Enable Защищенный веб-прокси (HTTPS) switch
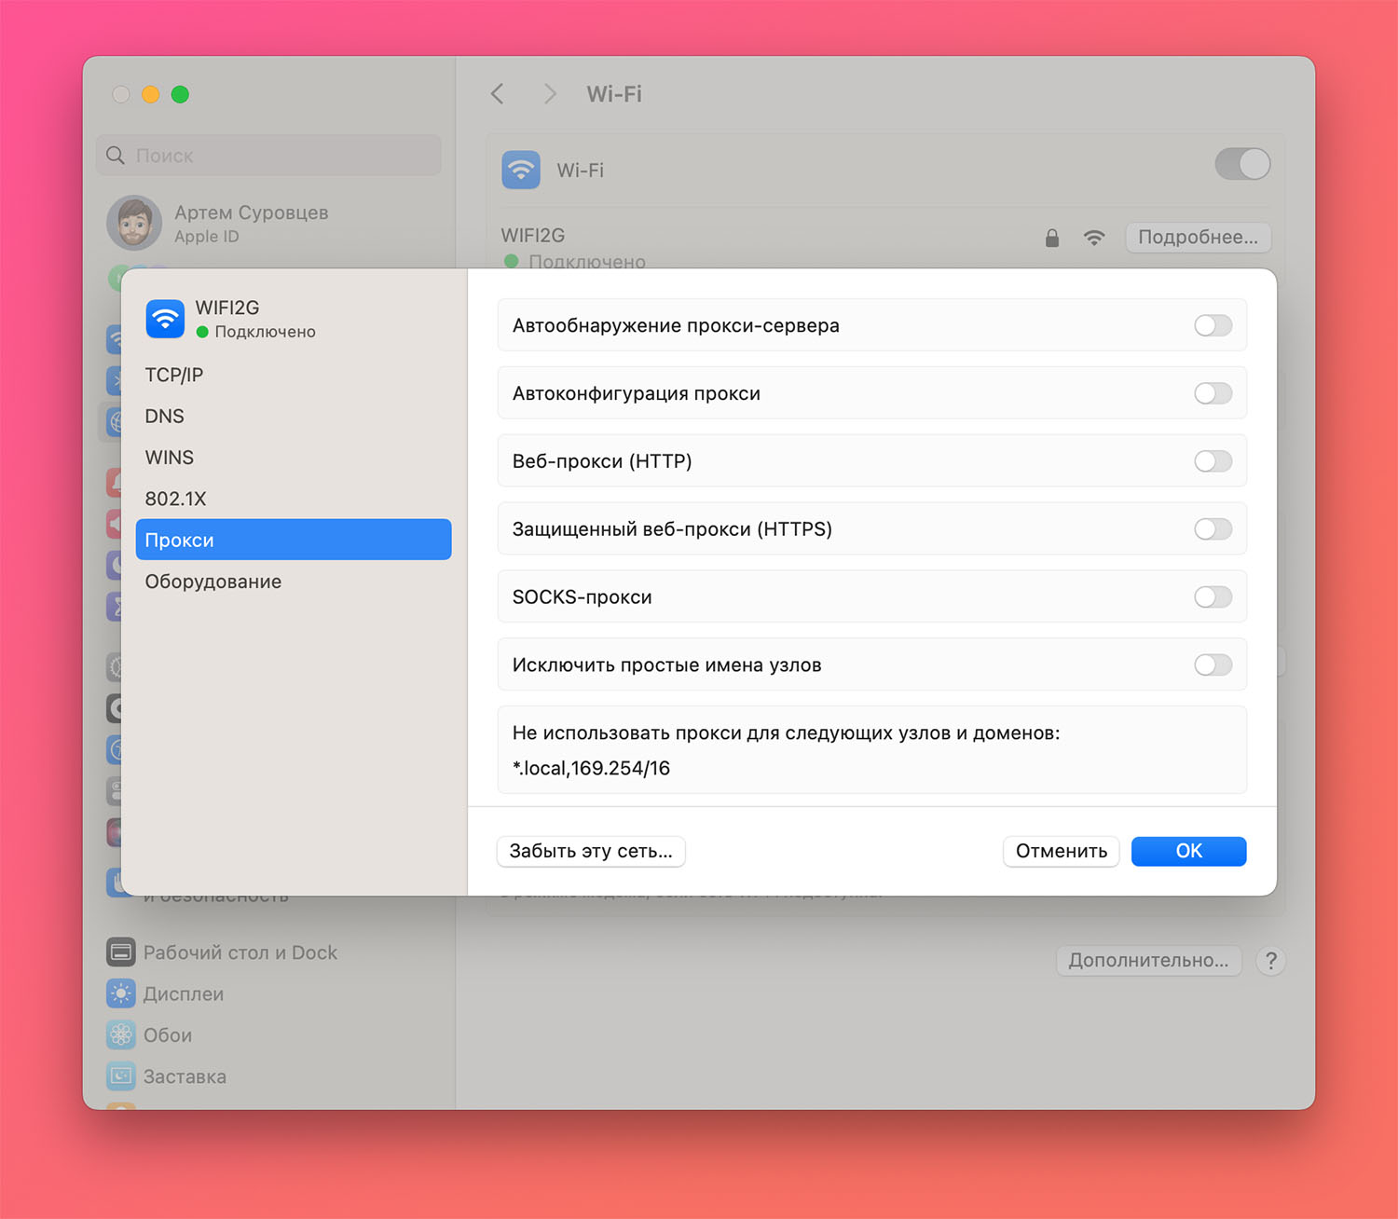The height and width of the screenshot is (1219, 1398). click(1213, 529)
